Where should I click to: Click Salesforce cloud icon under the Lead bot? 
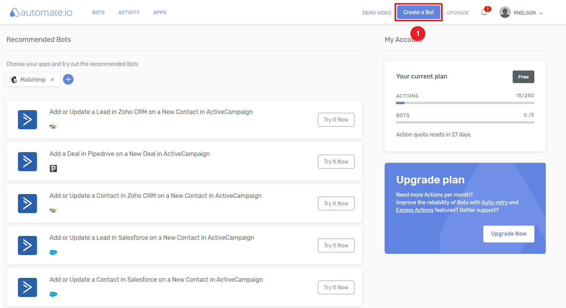53,252
